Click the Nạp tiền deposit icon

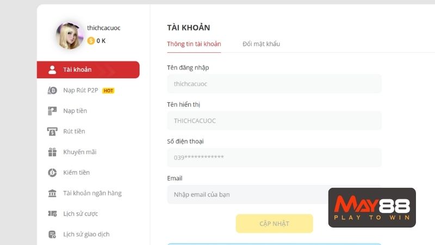click(52, 111)
